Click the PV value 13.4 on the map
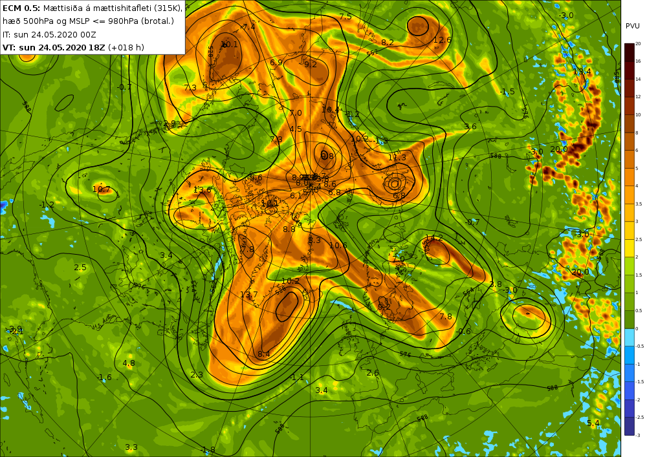 (582, 72)
